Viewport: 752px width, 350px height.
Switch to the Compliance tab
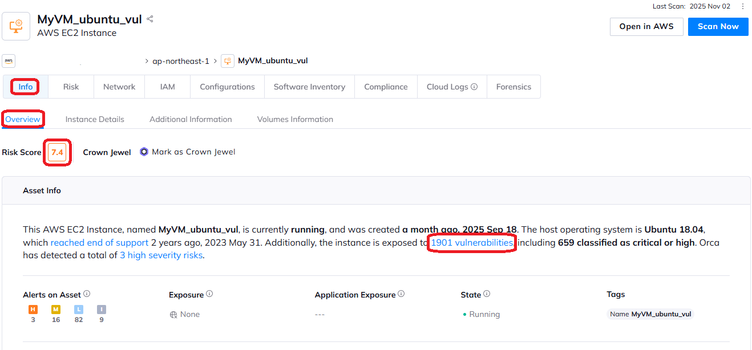click(386, 87)
